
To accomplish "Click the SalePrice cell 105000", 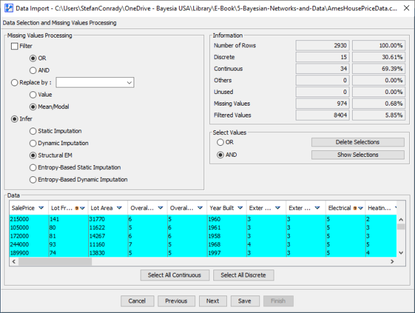I will [29, 228].
